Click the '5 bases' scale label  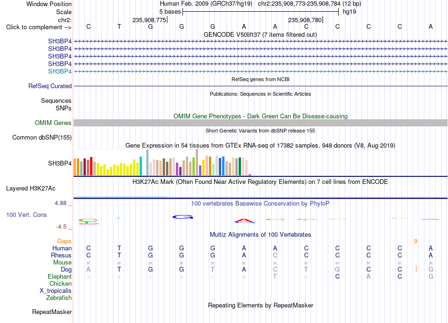[170, 12]
